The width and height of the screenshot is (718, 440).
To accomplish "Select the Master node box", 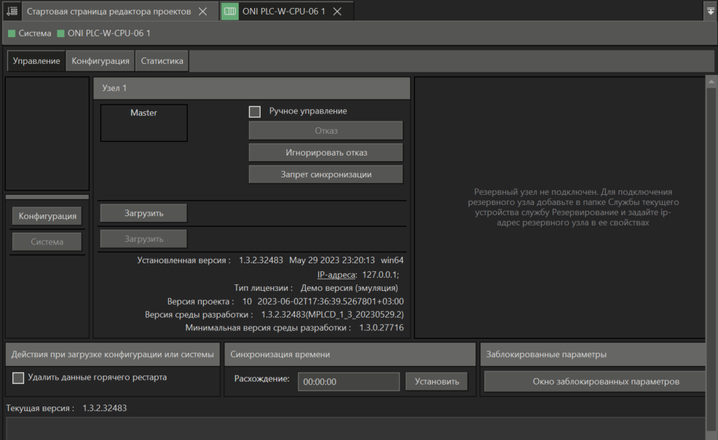I will coord(143,123).
